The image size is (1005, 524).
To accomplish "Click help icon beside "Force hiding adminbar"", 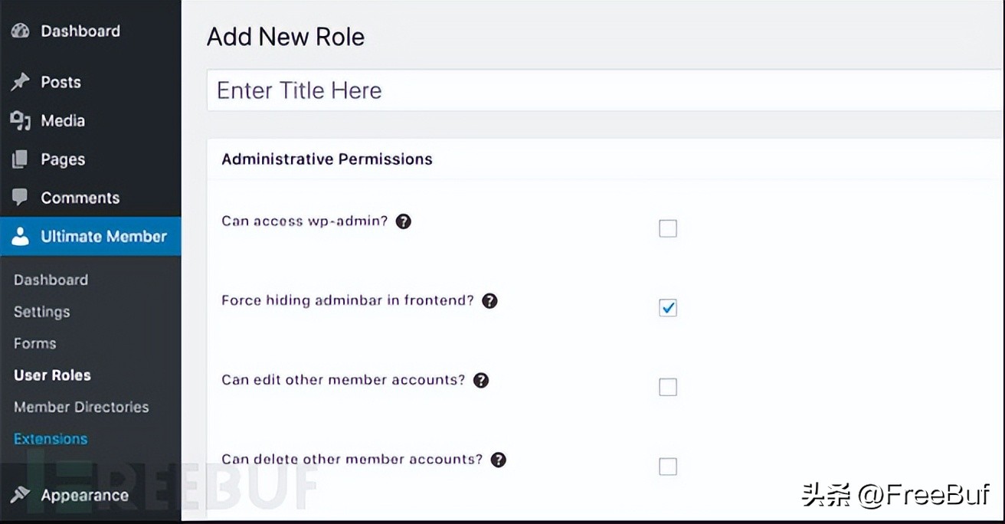I will 489,301.
